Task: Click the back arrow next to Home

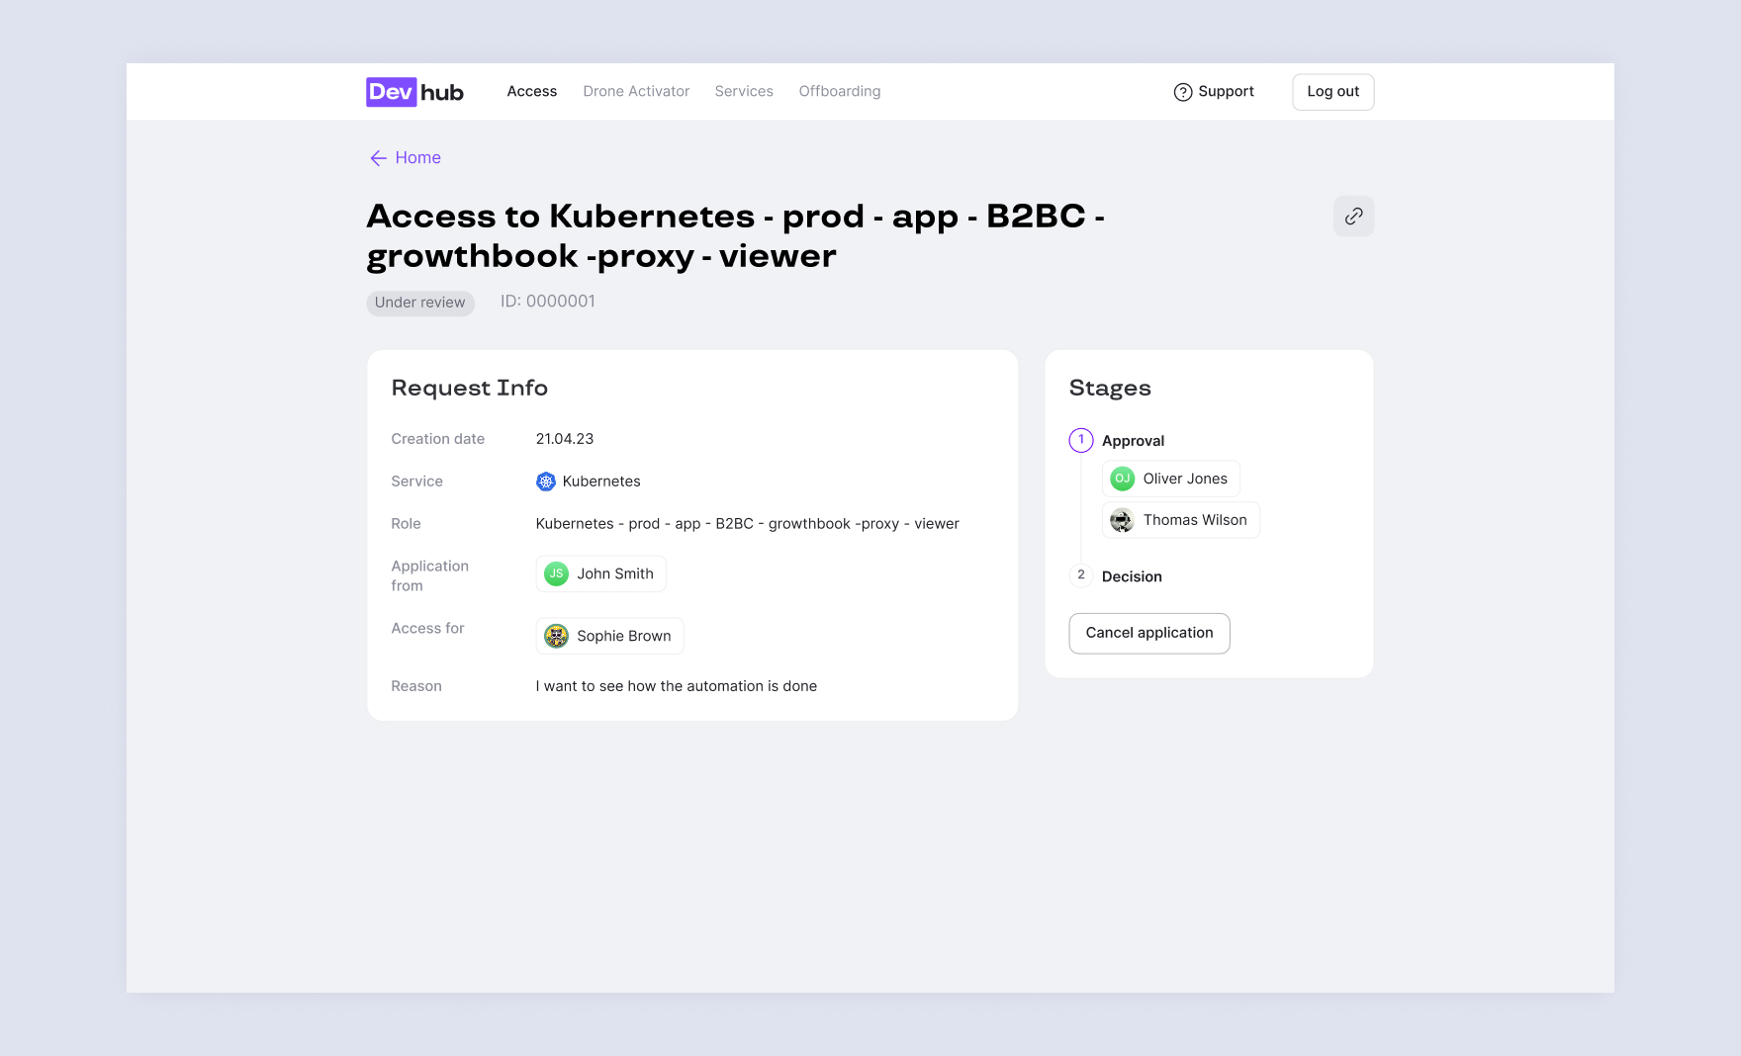Action: (378, 158)
